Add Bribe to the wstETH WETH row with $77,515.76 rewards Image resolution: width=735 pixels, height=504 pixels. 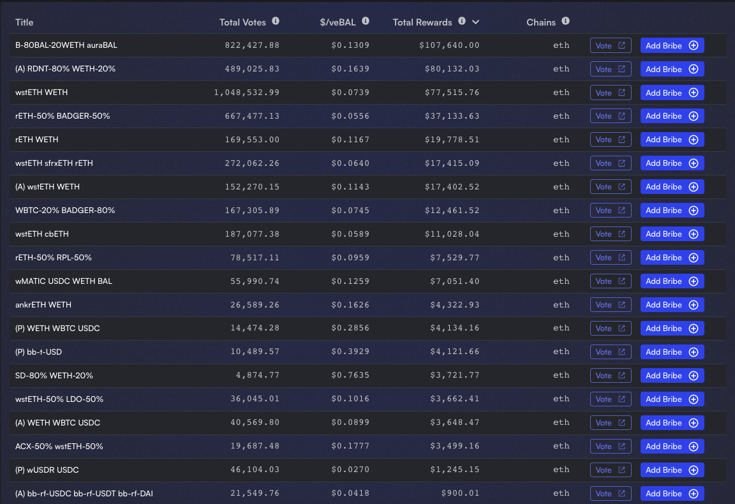pyautogui.click(x=672, y=93)
